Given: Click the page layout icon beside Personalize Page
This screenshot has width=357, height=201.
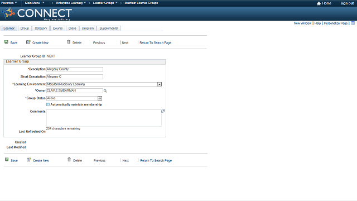Looking at the screenshot, I should click(x=353, y=23).
